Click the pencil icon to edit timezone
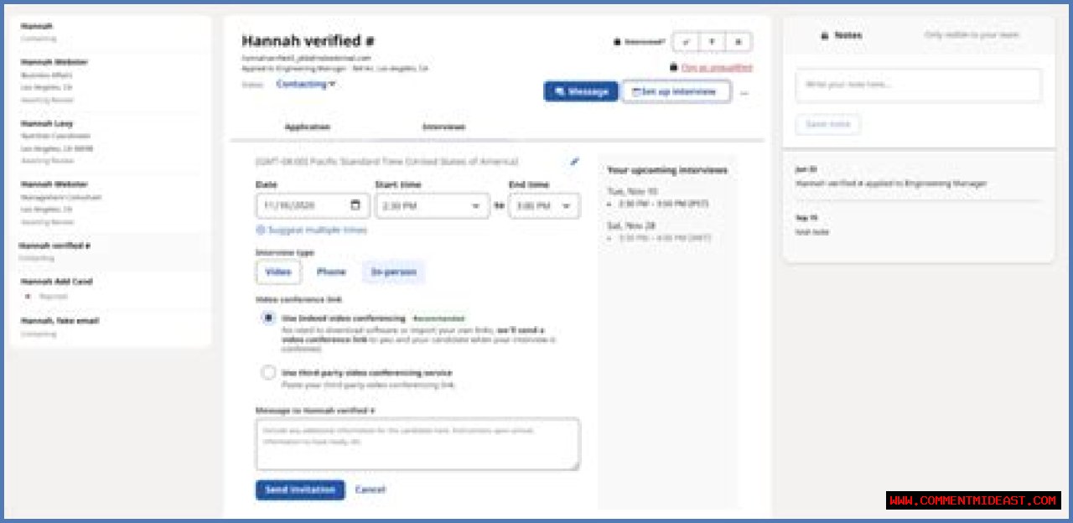The width and height of the screenshot is (1073, 523). point(574,162)
